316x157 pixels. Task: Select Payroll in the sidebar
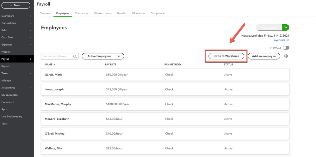coord(17,59)
